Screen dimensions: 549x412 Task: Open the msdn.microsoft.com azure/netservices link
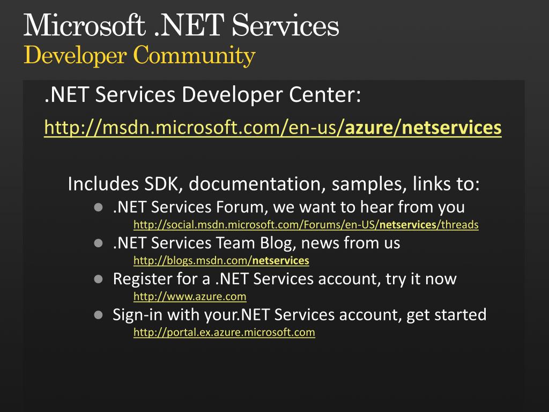(x=273, y=128)
